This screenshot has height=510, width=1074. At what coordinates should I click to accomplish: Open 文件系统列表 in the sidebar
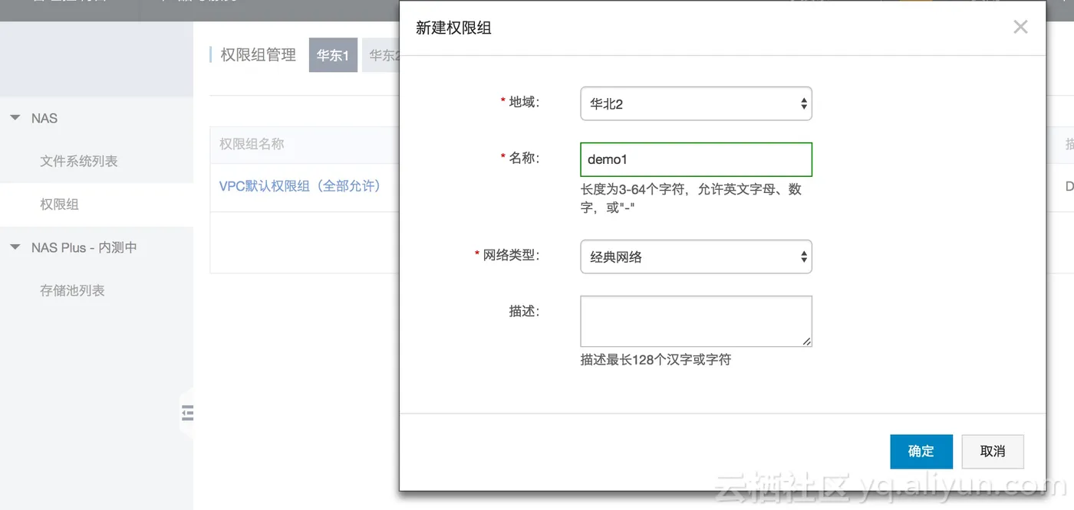[79, 162]
